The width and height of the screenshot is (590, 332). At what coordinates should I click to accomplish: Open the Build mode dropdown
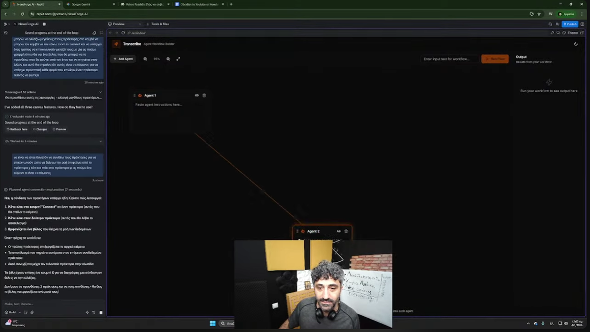(11, 312)
